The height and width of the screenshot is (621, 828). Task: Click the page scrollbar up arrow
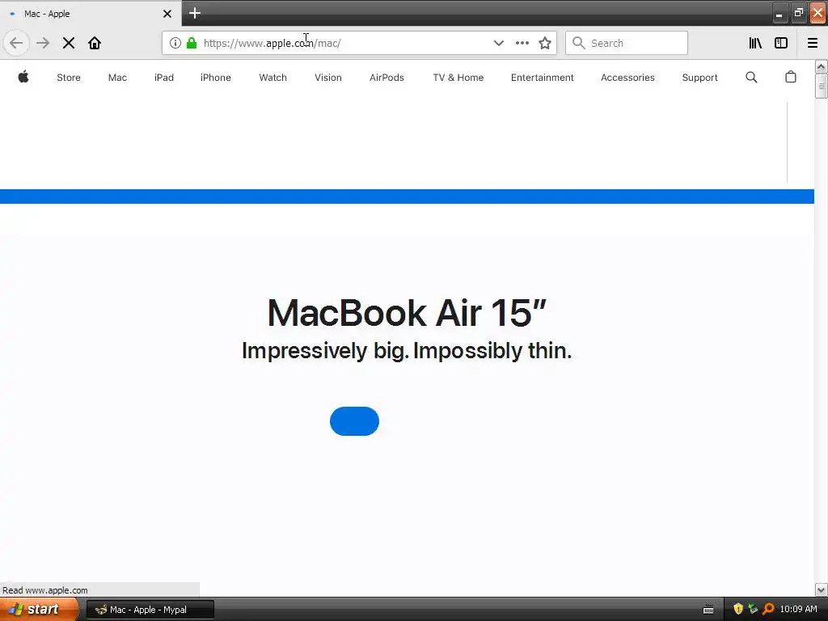(x=821, y=66)
